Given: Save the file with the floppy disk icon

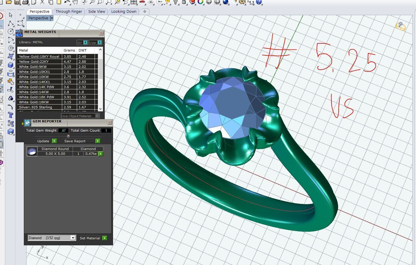Looking at the screenshot, I should click(x=17, y=2).
